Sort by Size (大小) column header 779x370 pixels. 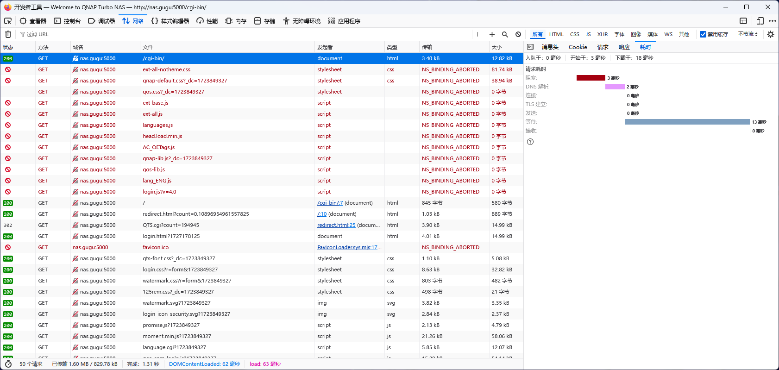(506, 47)
